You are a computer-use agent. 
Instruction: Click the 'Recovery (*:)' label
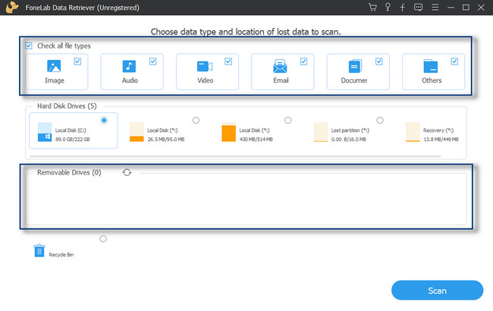(438, 130)
